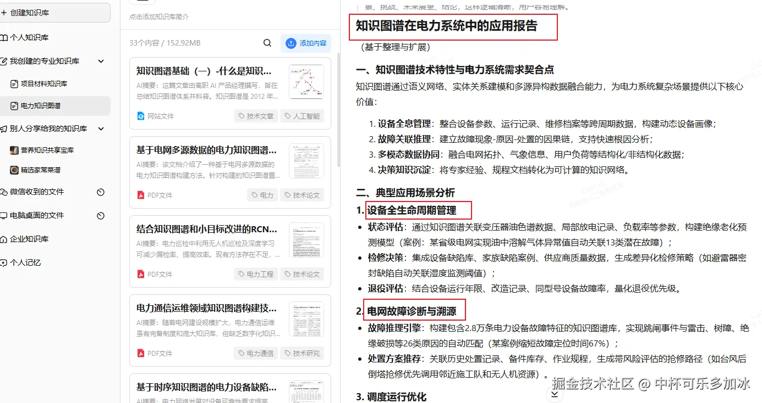Click the knowledge base list vertical scrollbar

tap(338, 110)
